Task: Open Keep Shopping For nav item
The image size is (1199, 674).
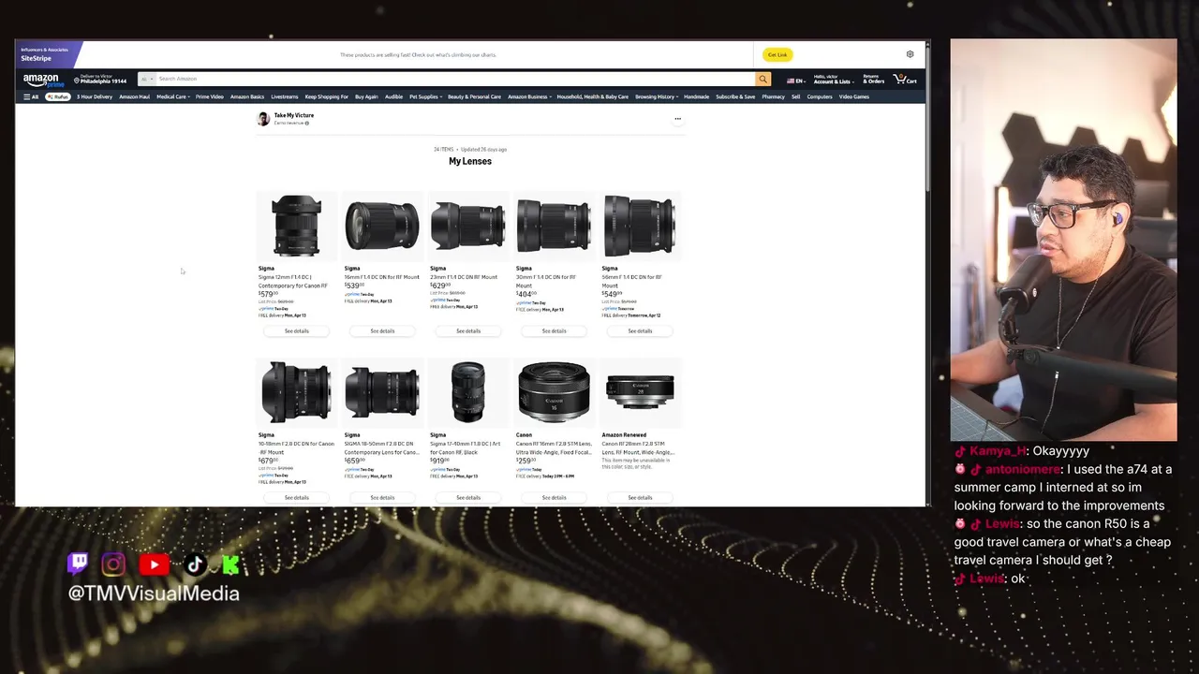Action: tap(326, 96)
